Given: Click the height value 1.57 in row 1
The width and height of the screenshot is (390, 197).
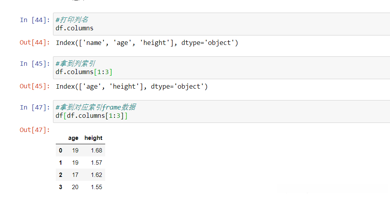Looking at the screenshot, I should (x=96, y=163).
